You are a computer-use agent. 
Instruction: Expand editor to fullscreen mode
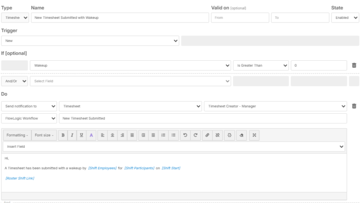pos(254,135)
